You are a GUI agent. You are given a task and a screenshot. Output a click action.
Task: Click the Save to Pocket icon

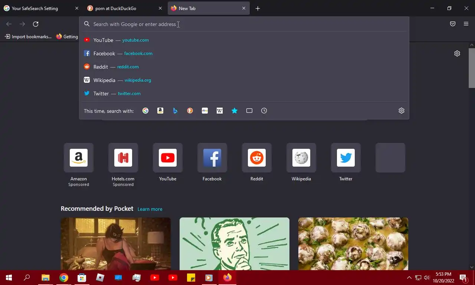click(453, 24)
